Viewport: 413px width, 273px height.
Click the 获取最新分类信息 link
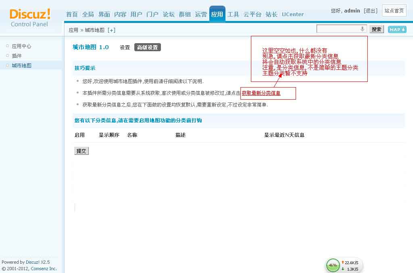point(261,93)
